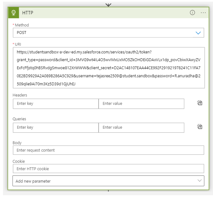
Task: Switch Headers to text mode icon
Action: (x=200, y=103)
